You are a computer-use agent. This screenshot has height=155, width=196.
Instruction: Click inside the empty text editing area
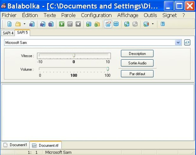click(98, 112)
